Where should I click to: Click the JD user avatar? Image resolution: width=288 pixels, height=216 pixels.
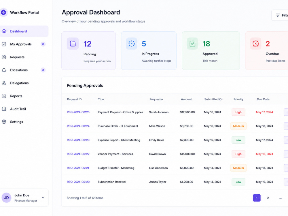(6, 198)
